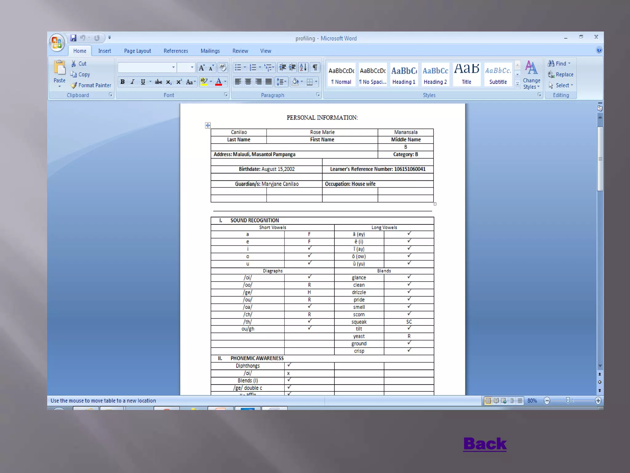
Task: Click the Grow Font icon
Action: point(201,67)
